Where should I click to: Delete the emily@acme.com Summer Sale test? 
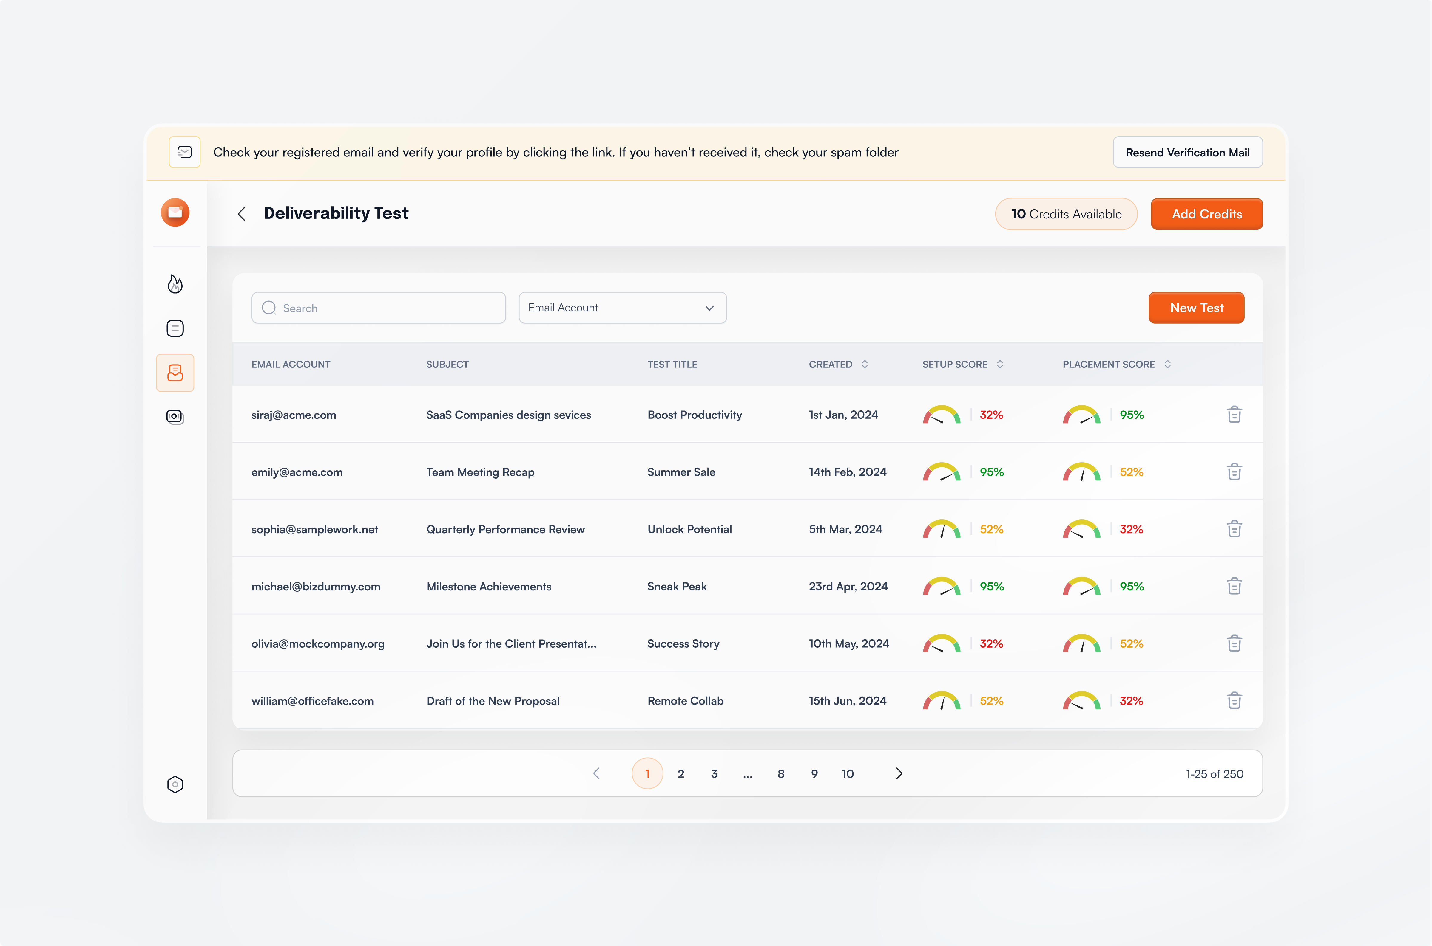coord(1235,471)
